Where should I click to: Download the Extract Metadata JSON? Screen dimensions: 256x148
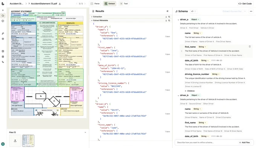tap(166, 20)
